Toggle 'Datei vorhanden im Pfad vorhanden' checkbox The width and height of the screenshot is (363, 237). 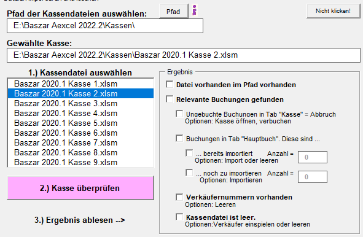click(170, 85)
